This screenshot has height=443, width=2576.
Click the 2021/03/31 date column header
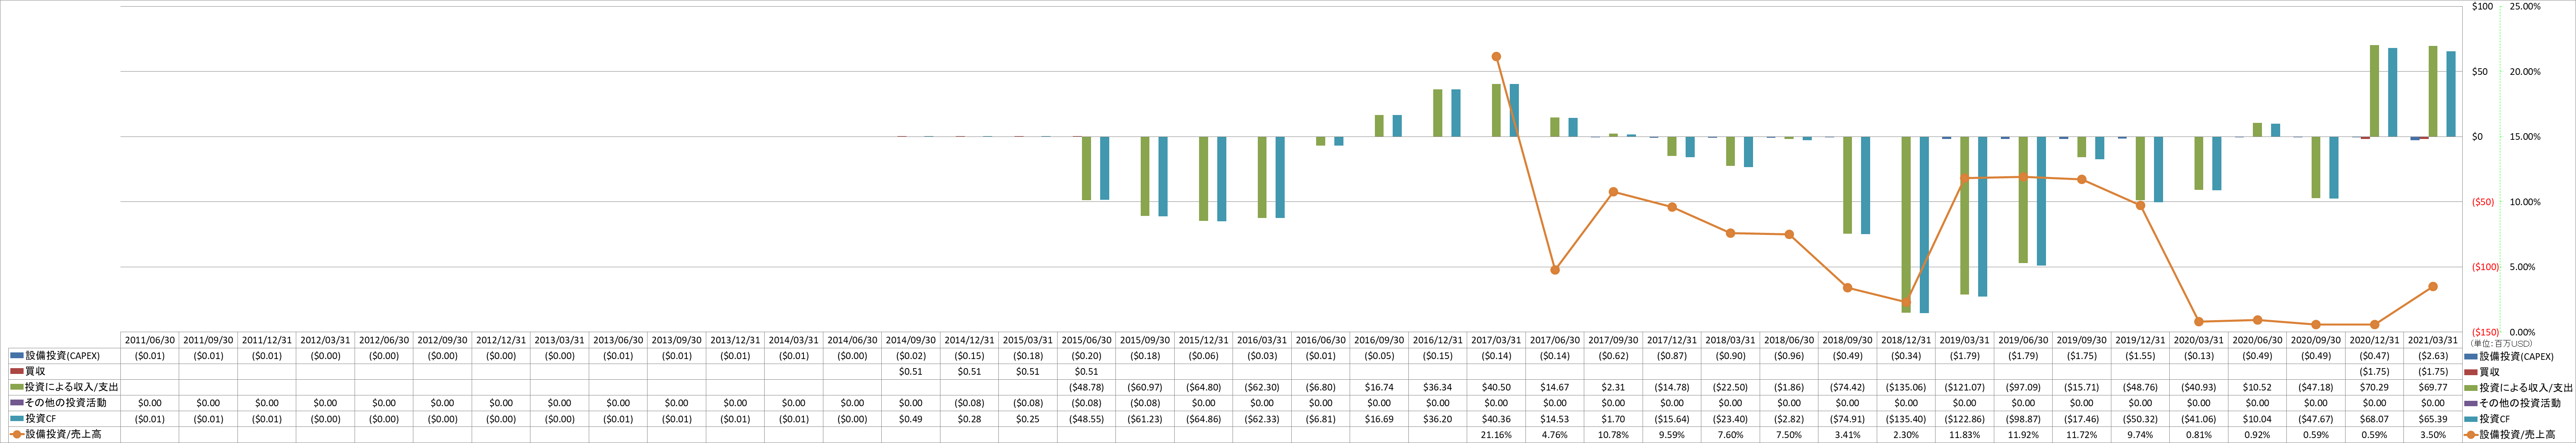coord(2433,340)
